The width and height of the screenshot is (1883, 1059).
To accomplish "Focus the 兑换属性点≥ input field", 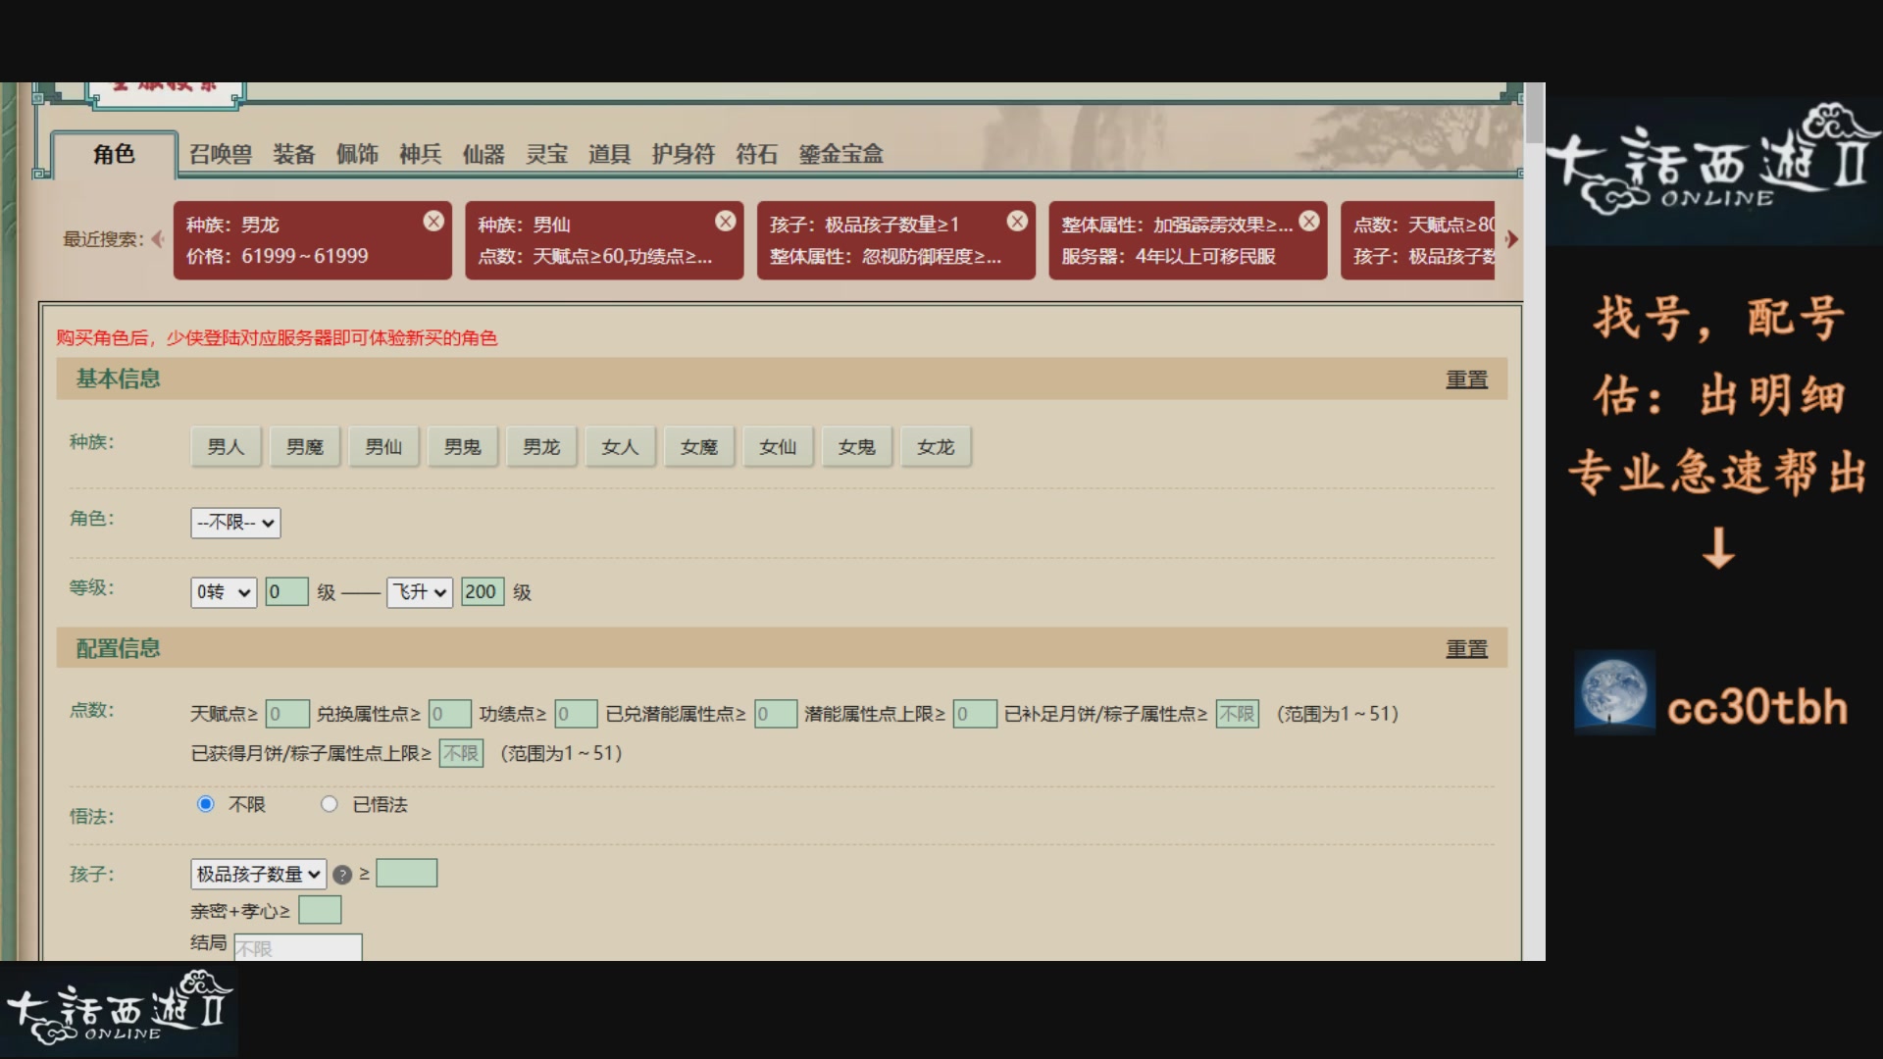I will (x=450, y=714).
